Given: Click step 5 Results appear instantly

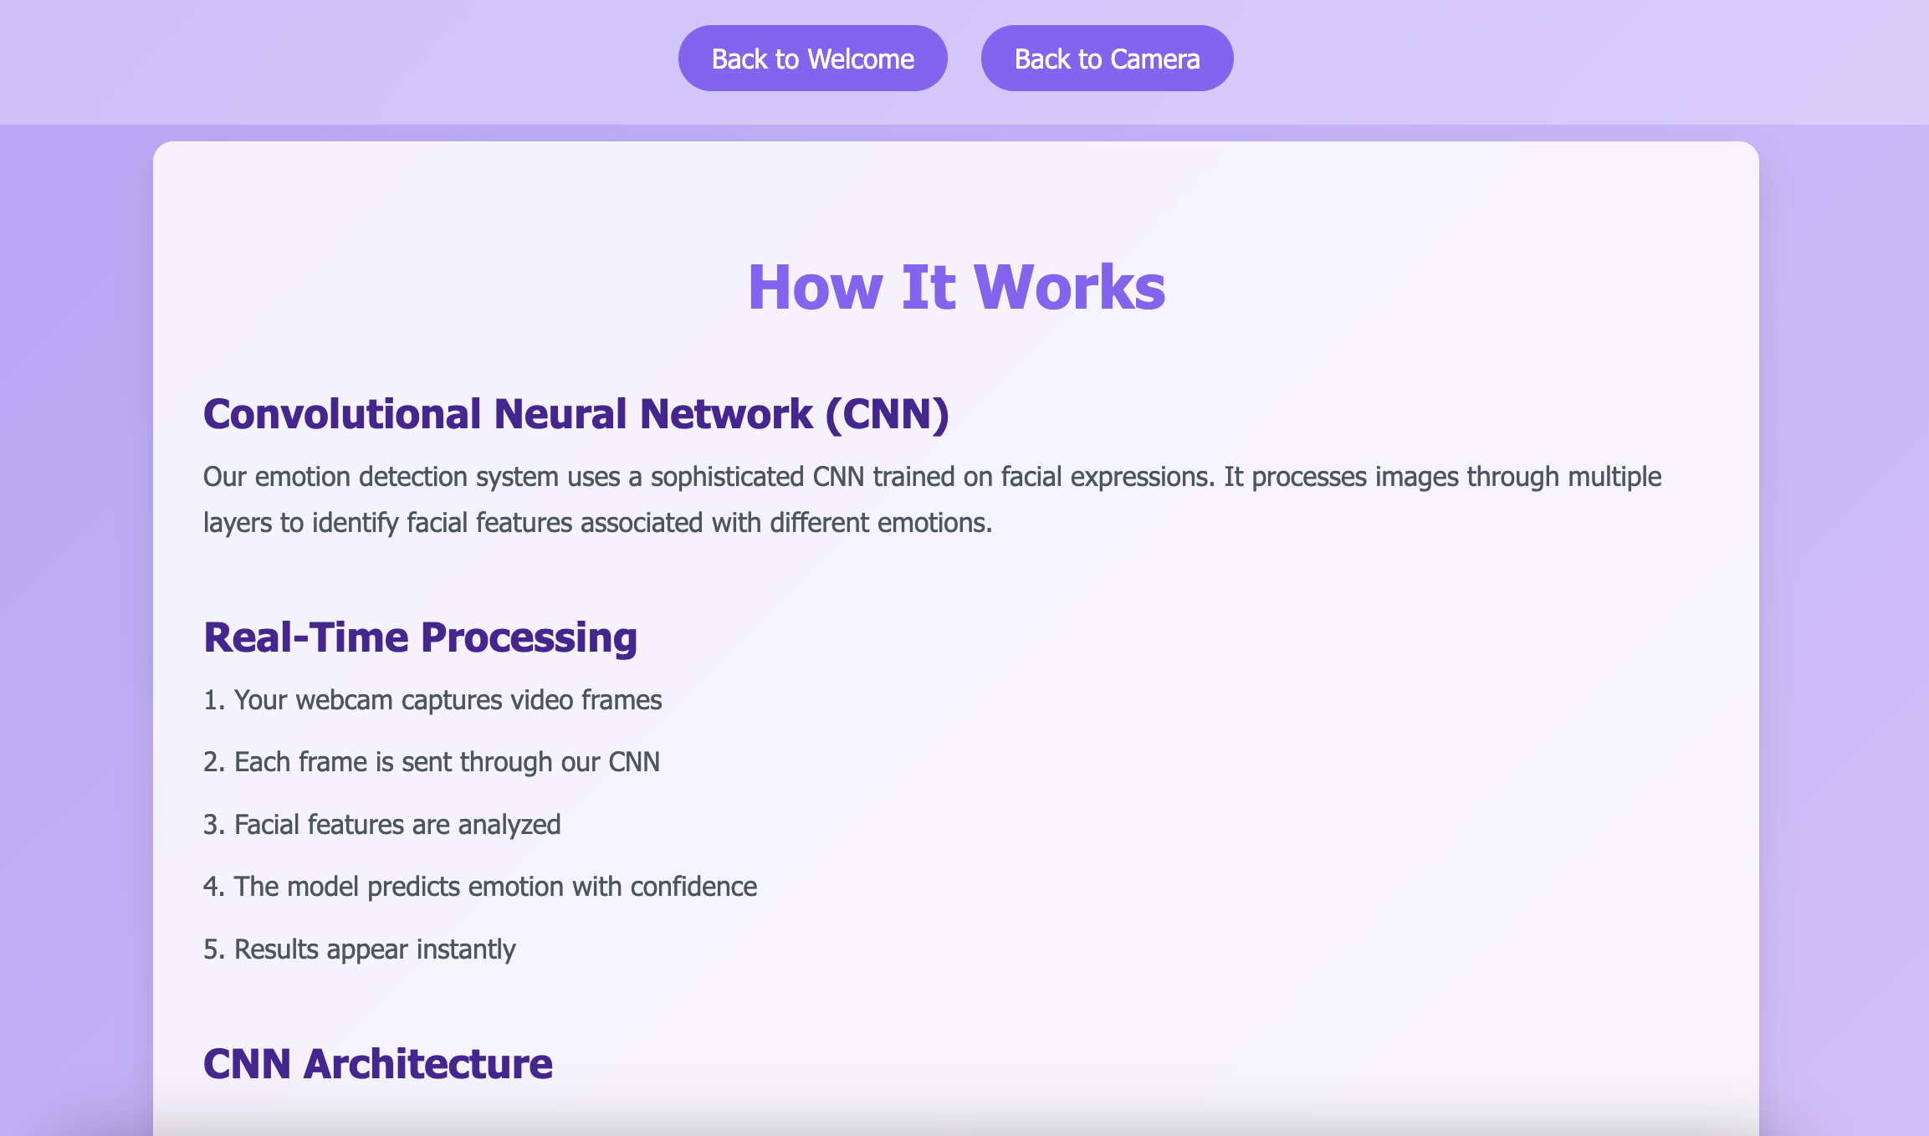Looking at the screenshot, I should 360,949.
